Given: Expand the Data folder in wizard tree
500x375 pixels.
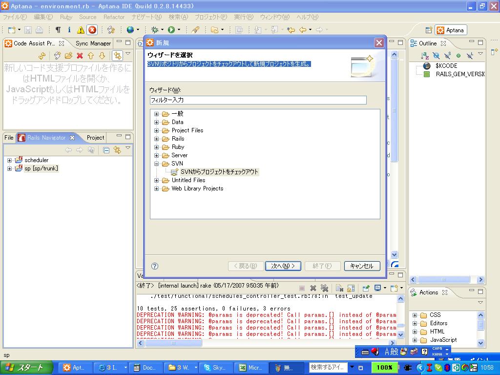Looking at the screenshot, I should (x=156, y=122).
